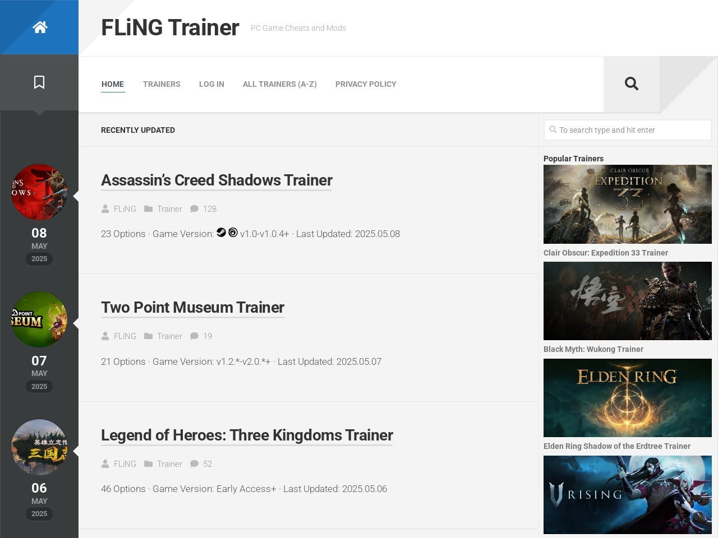The height and width of the screenshot is (538, 718).
Task: Click author icon on Legend of Heroes post
Action: click(105, 463)
